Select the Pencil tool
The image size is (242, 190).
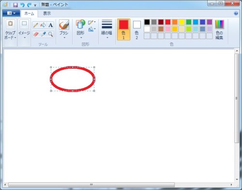pos(36,25)
